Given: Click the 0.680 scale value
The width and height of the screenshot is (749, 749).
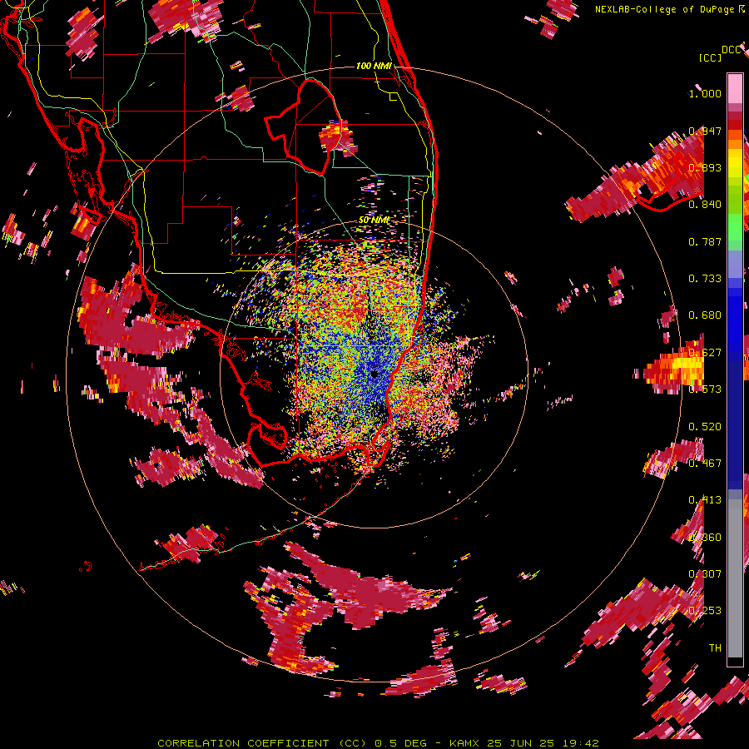Looking at the screenshot, I should 705,315.
